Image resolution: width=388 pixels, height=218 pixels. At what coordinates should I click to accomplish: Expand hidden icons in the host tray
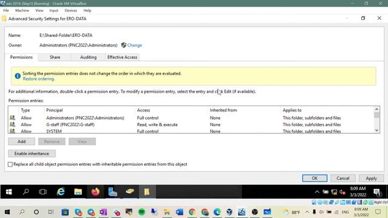[307, 212]
